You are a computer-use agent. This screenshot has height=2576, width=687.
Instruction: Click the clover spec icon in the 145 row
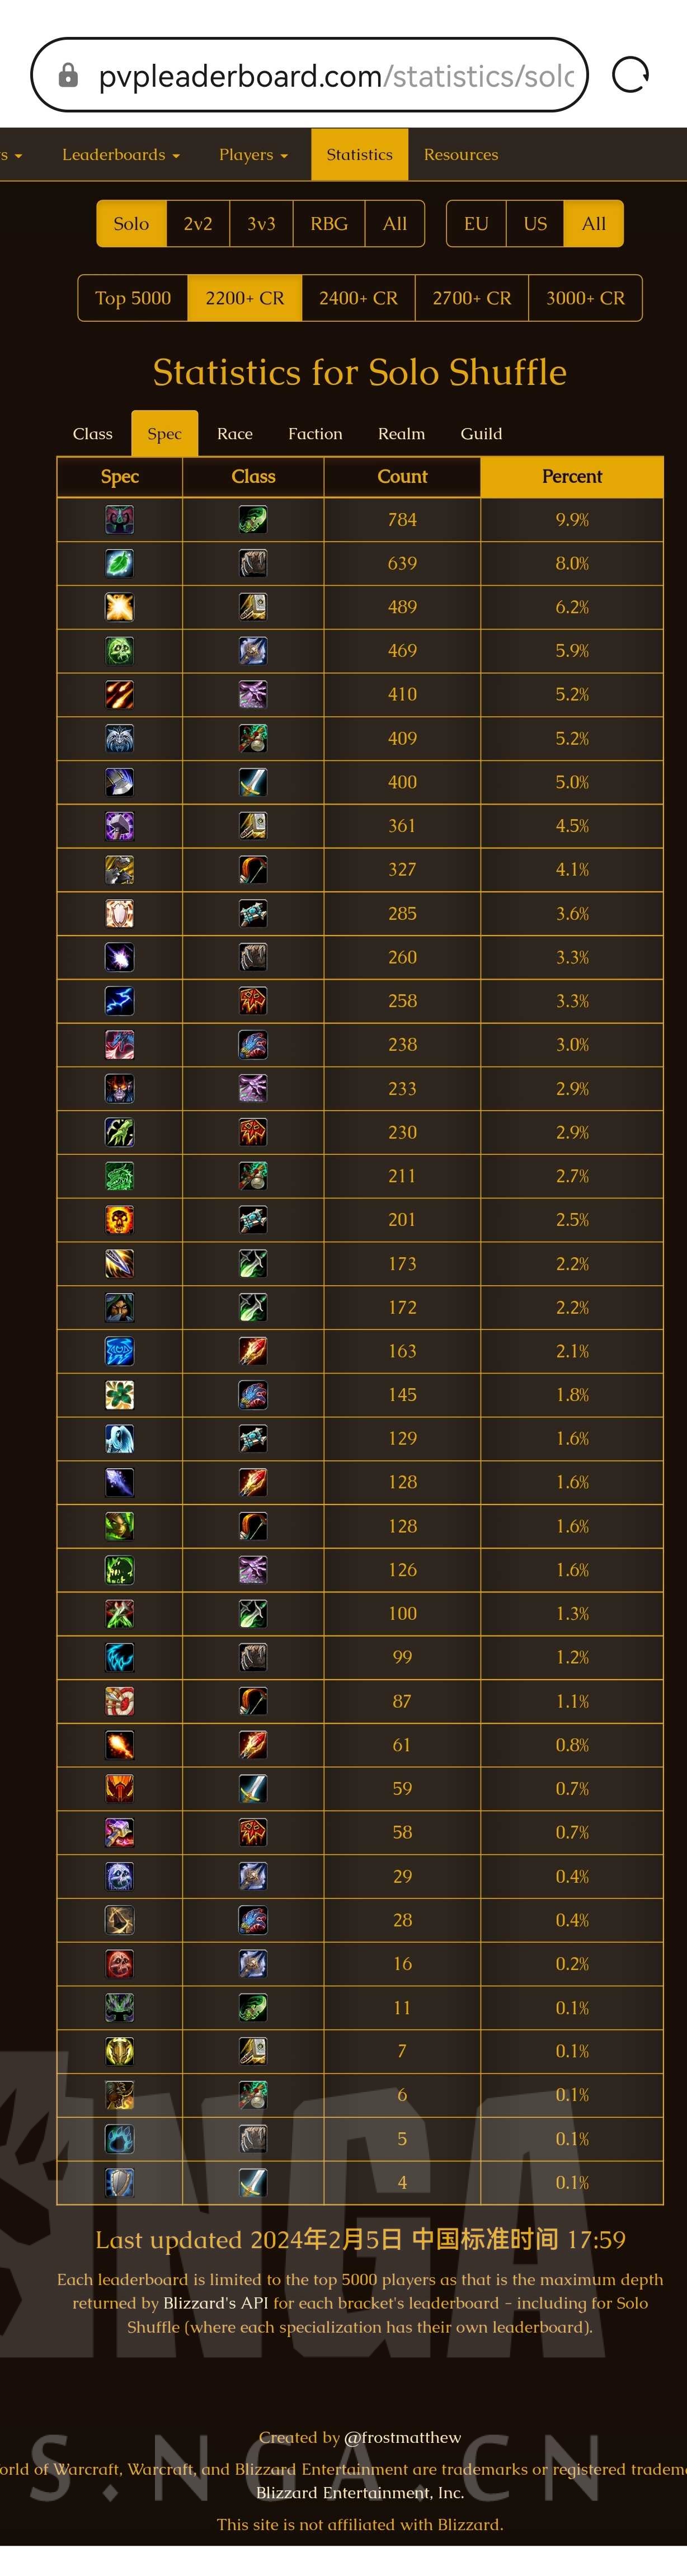click(x=119, y=1395)
